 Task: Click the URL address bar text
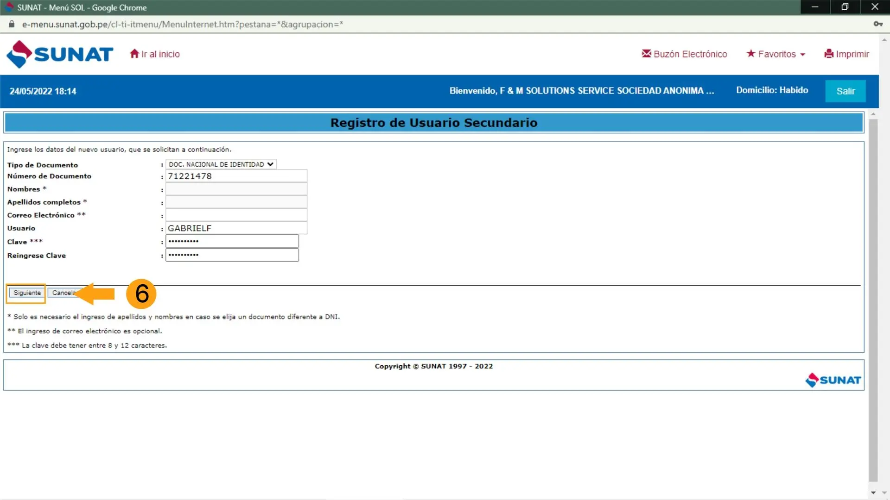[183, 24]
